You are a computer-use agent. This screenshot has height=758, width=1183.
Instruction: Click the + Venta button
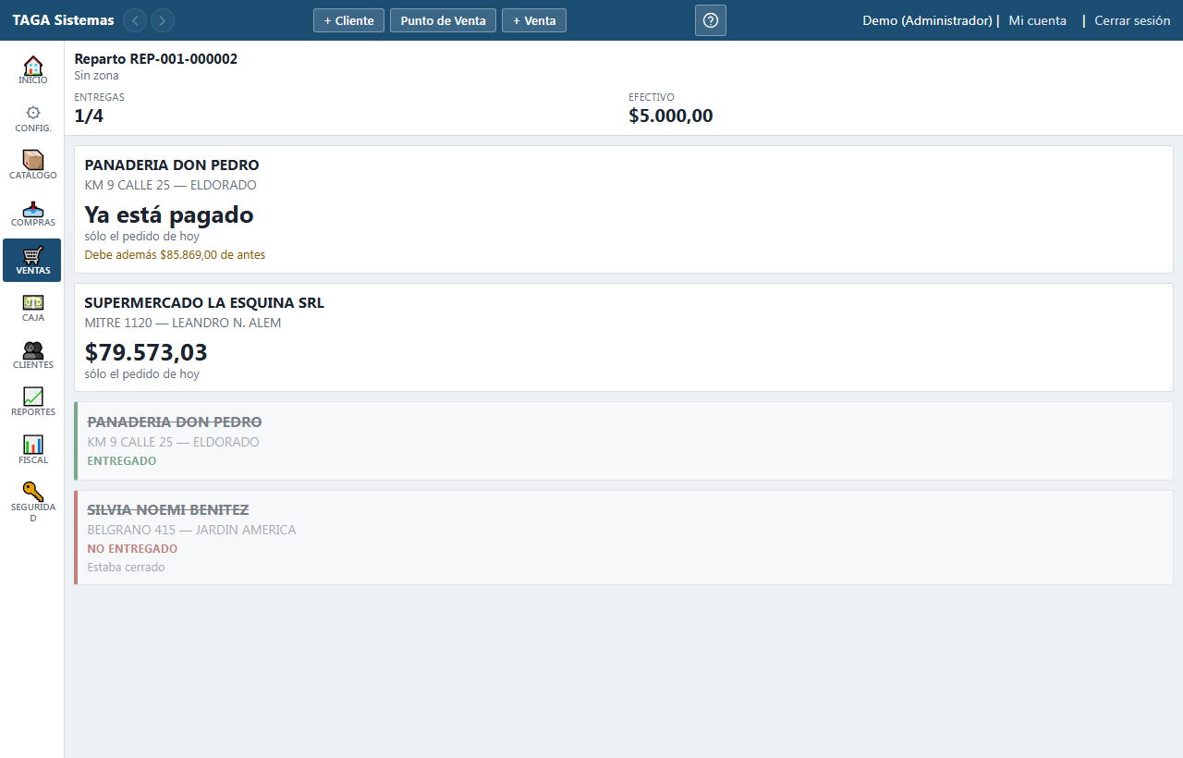pos(534,20)
